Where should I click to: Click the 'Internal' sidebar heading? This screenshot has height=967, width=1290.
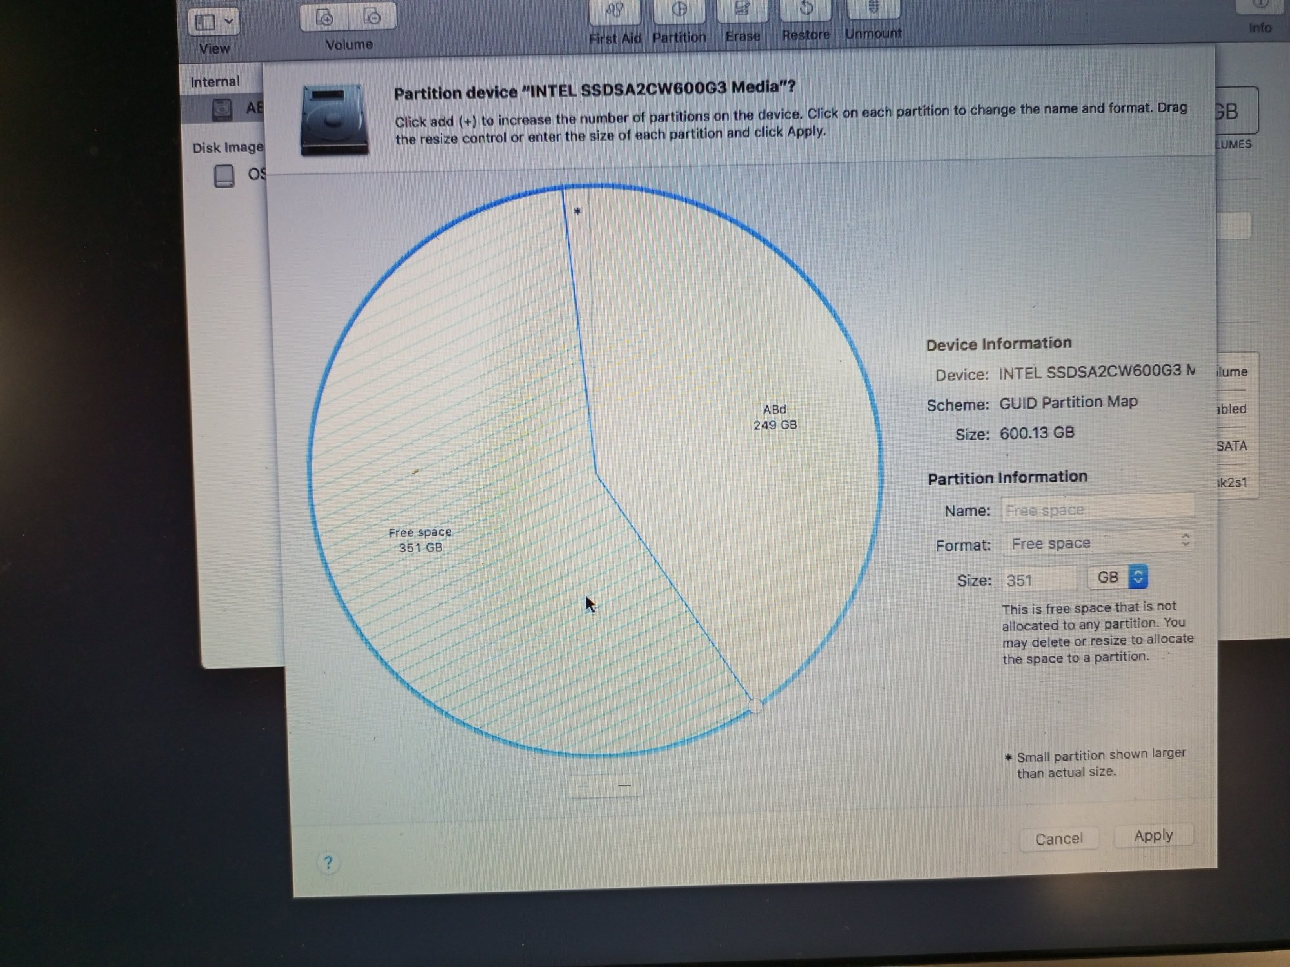215,82
